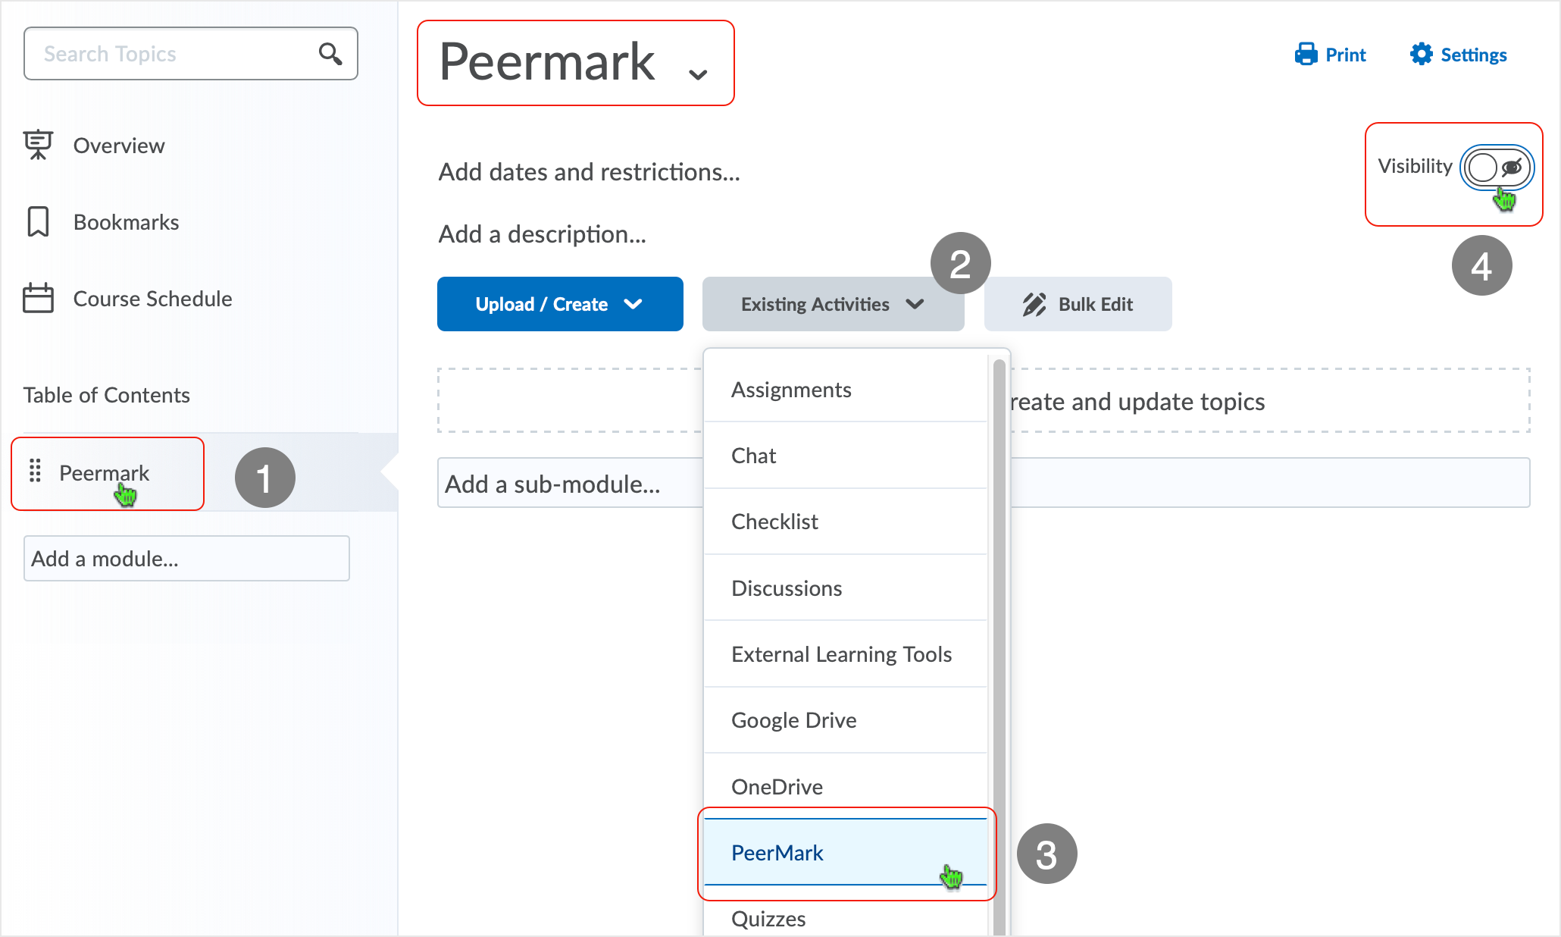This screenshot has height=937, width=1561.
Task: Toggle the module Visibility switch
Action: [1497, 167]
